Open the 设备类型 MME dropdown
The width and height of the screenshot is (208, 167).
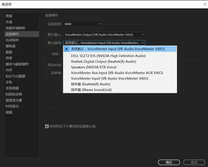pyautogui.click(x=83, y=24)
